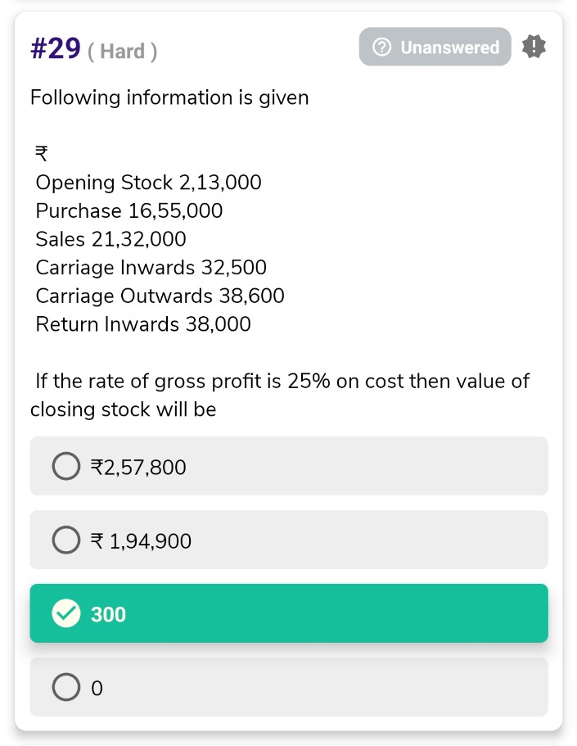Click the (Hard) difficulty label
This screenshot has width=577, height=746.
pyautogui.click(x=122, y=52)
